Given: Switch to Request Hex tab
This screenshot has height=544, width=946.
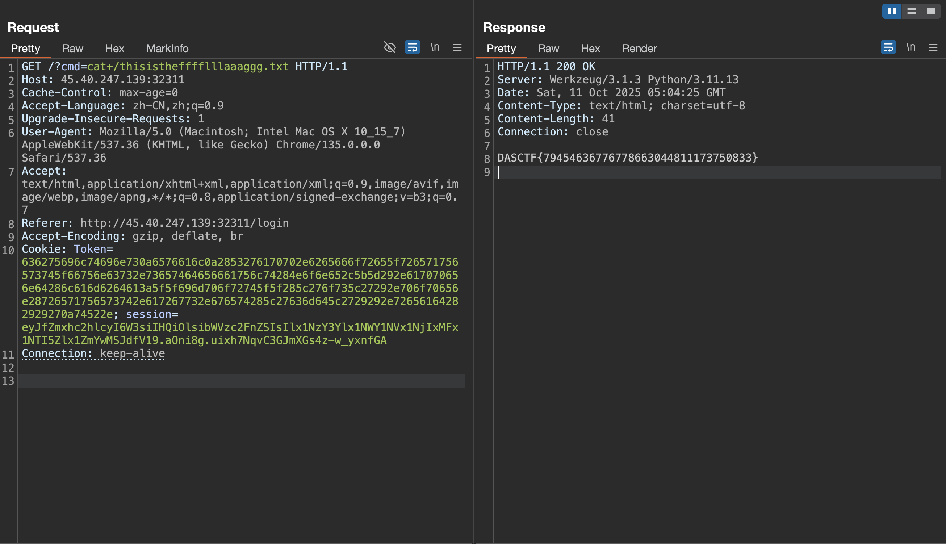Looking at the screenshot, I should [x=114, y=49].
